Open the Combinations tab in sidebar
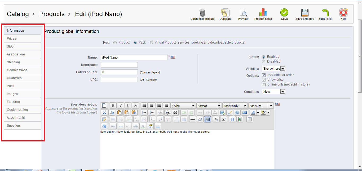The width and height of the screenshot is (362, 171). coord(17,70)
